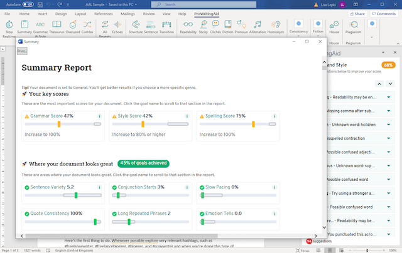This screenshot has width=402, height=253.
Task: Open the House style report
Action: [x=334, y=24]
